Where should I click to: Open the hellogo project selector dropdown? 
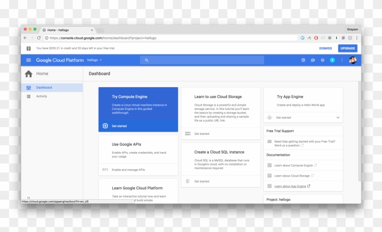pos(95,60)
